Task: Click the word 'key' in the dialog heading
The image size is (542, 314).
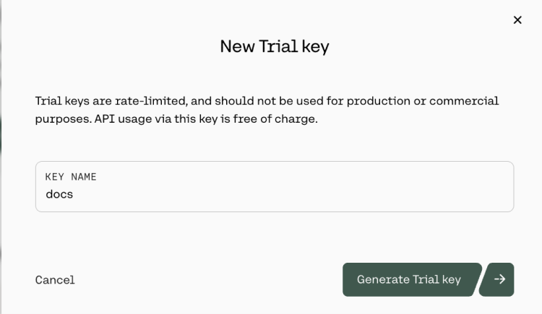Action: tap(316, 47)
